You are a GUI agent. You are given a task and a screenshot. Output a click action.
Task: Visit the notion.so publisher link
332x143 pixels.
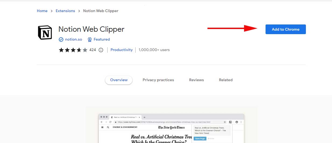coord(73,40)
